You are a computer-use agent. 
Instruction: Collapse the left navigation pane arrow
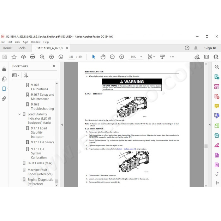tap(62, 125)
